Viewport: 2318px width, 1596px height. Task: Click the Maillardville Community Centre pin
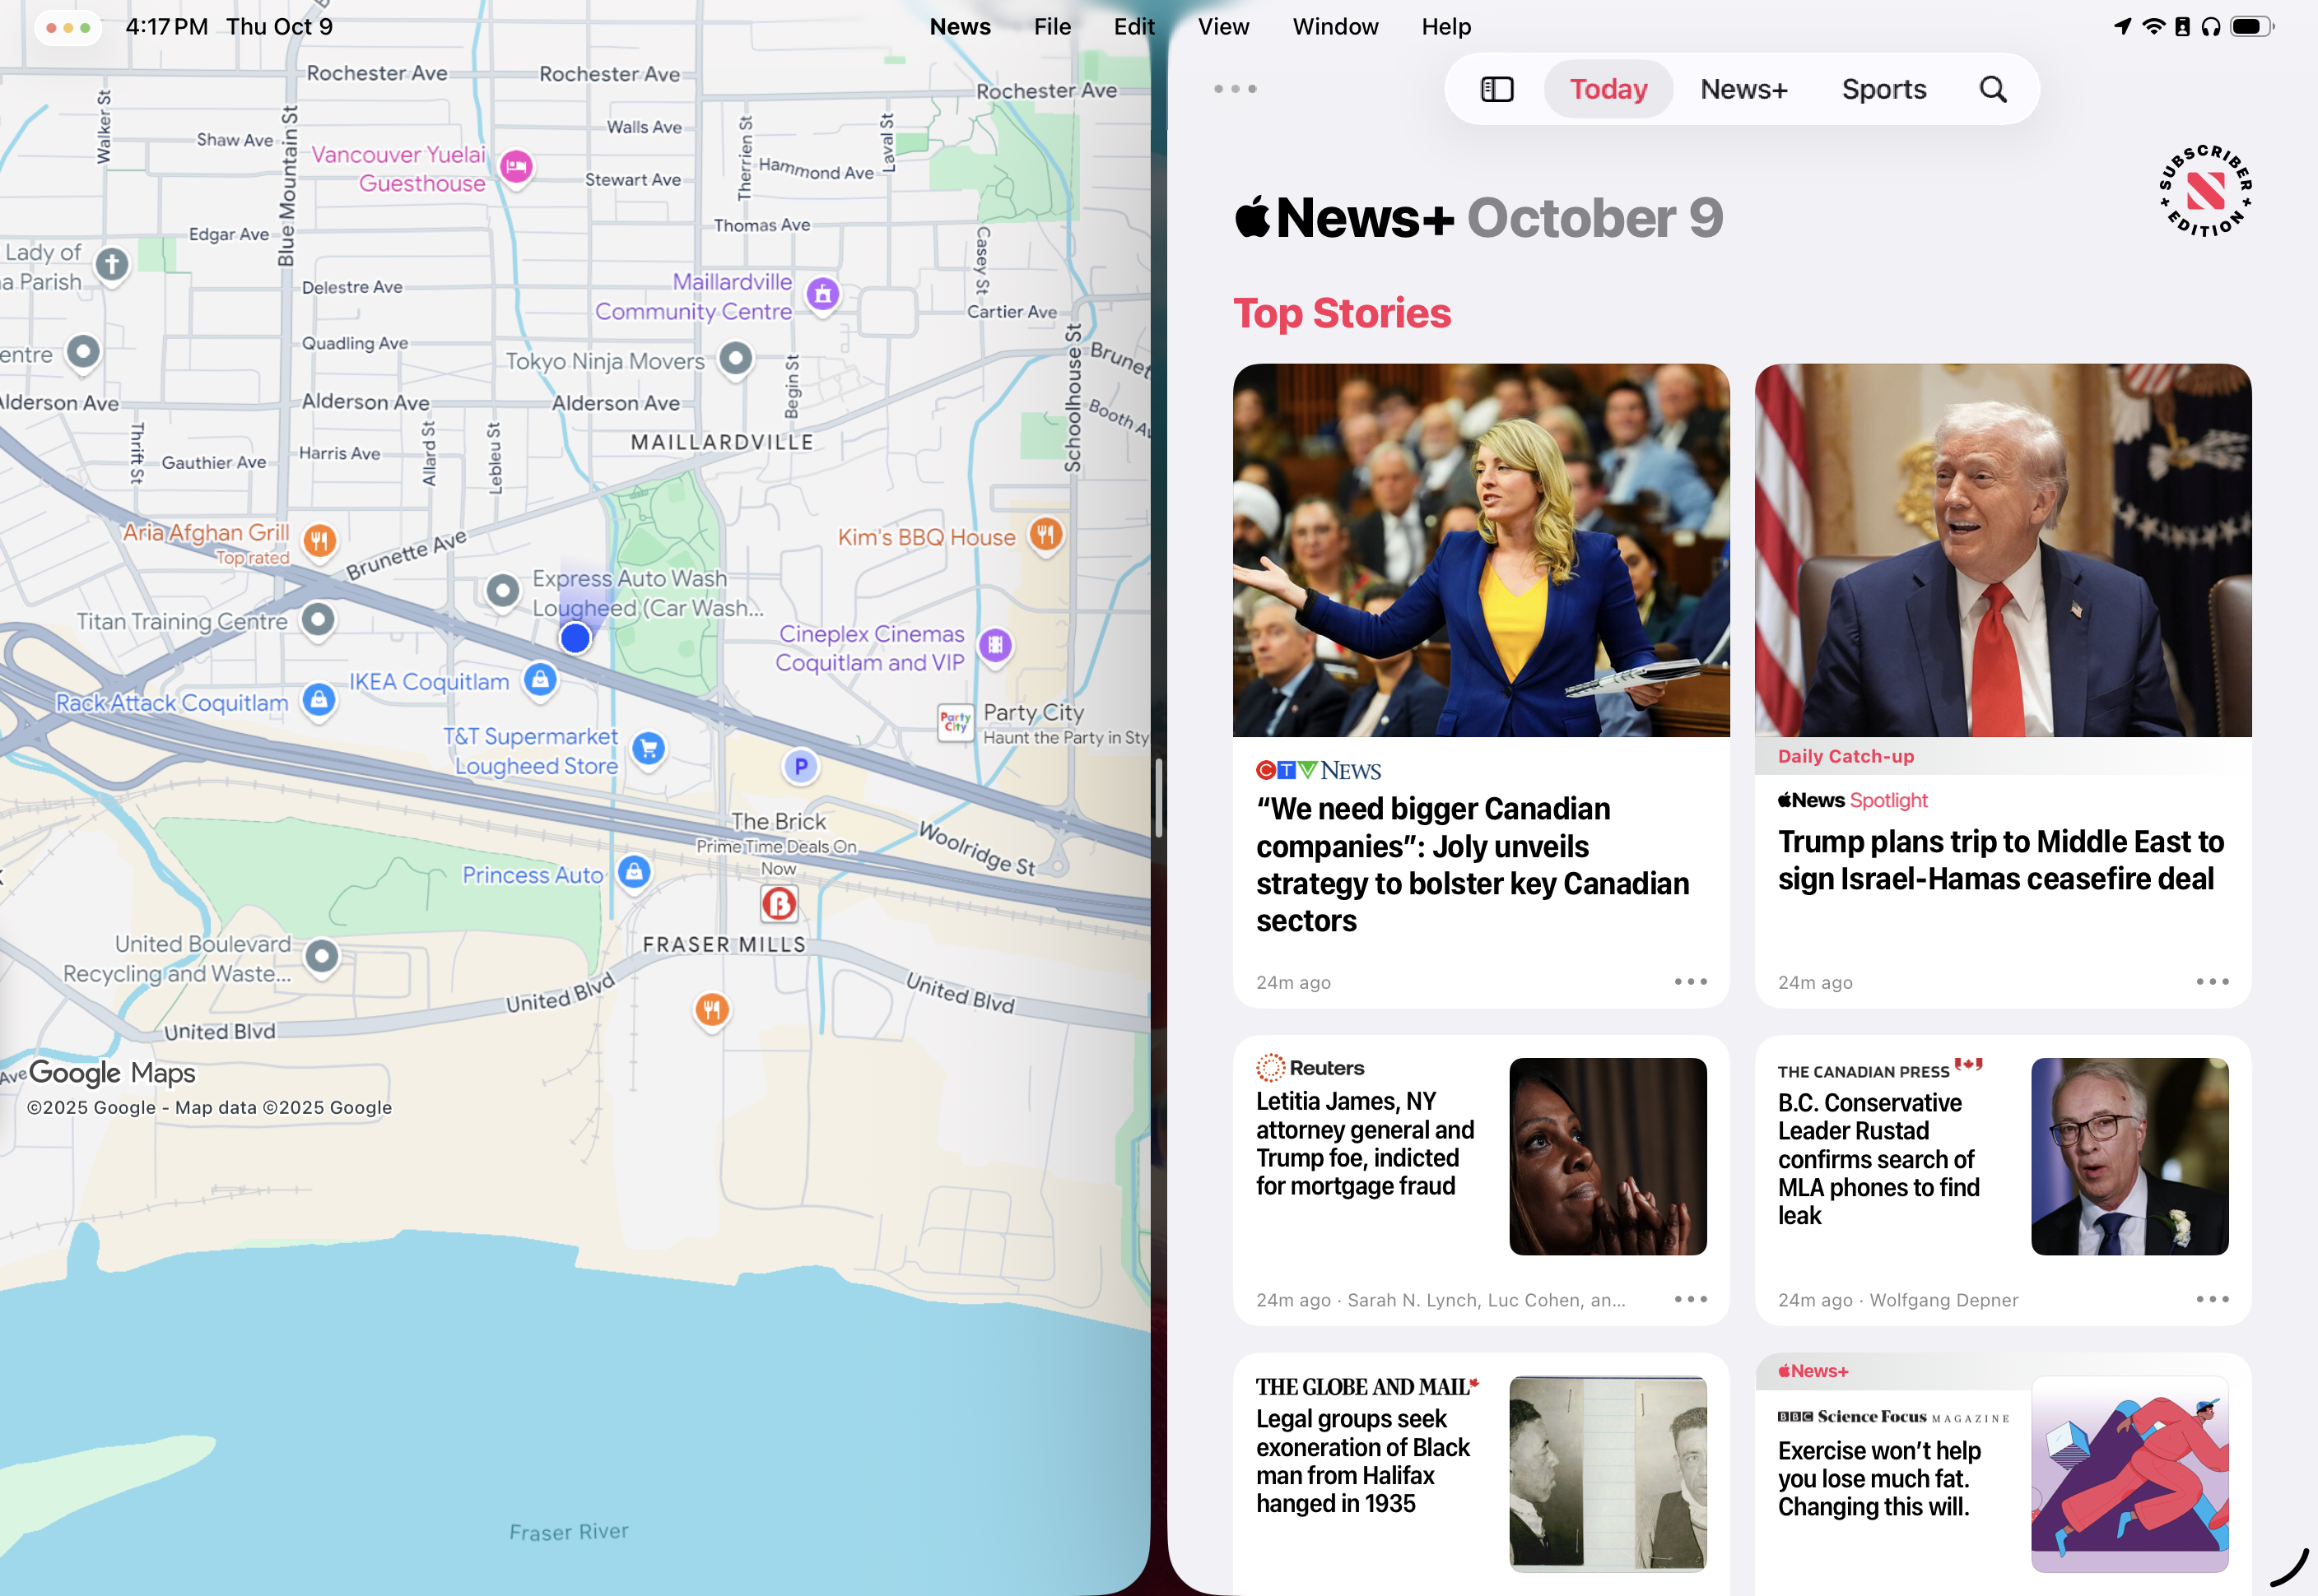822,294
